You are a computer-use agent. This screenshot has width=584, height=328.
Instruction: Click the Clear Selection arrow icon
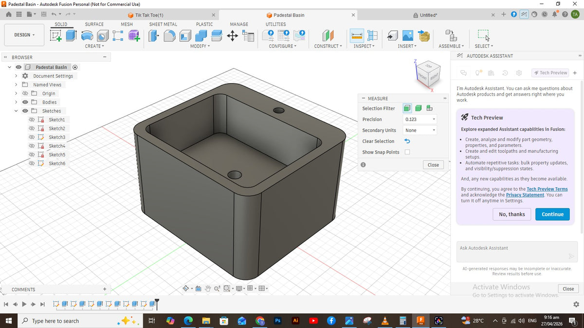pyautogui.click(x=407, y=141)
